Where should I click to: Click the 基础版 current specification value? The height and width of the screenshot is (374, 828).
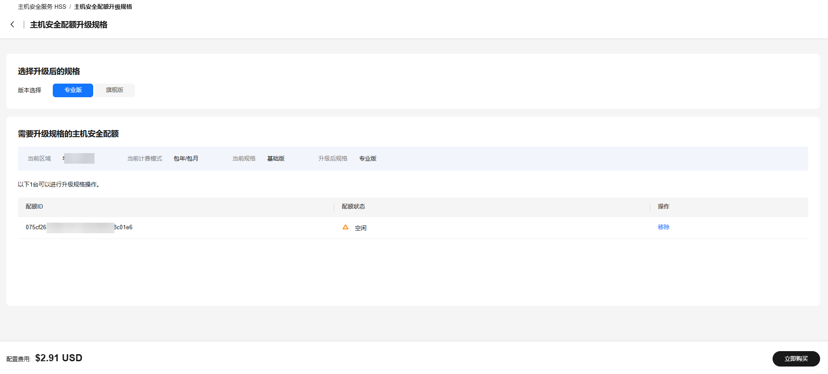(x=276, y=158)
